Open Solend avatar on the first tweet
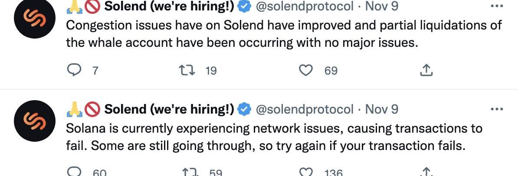Viewport: 518px width, 176px height. tap(34, 20)
